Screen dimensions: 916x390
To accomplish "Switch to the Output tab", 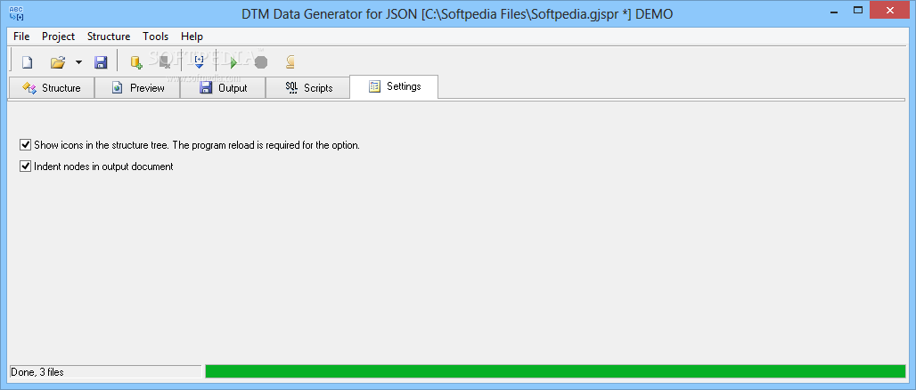I will 223,87.
